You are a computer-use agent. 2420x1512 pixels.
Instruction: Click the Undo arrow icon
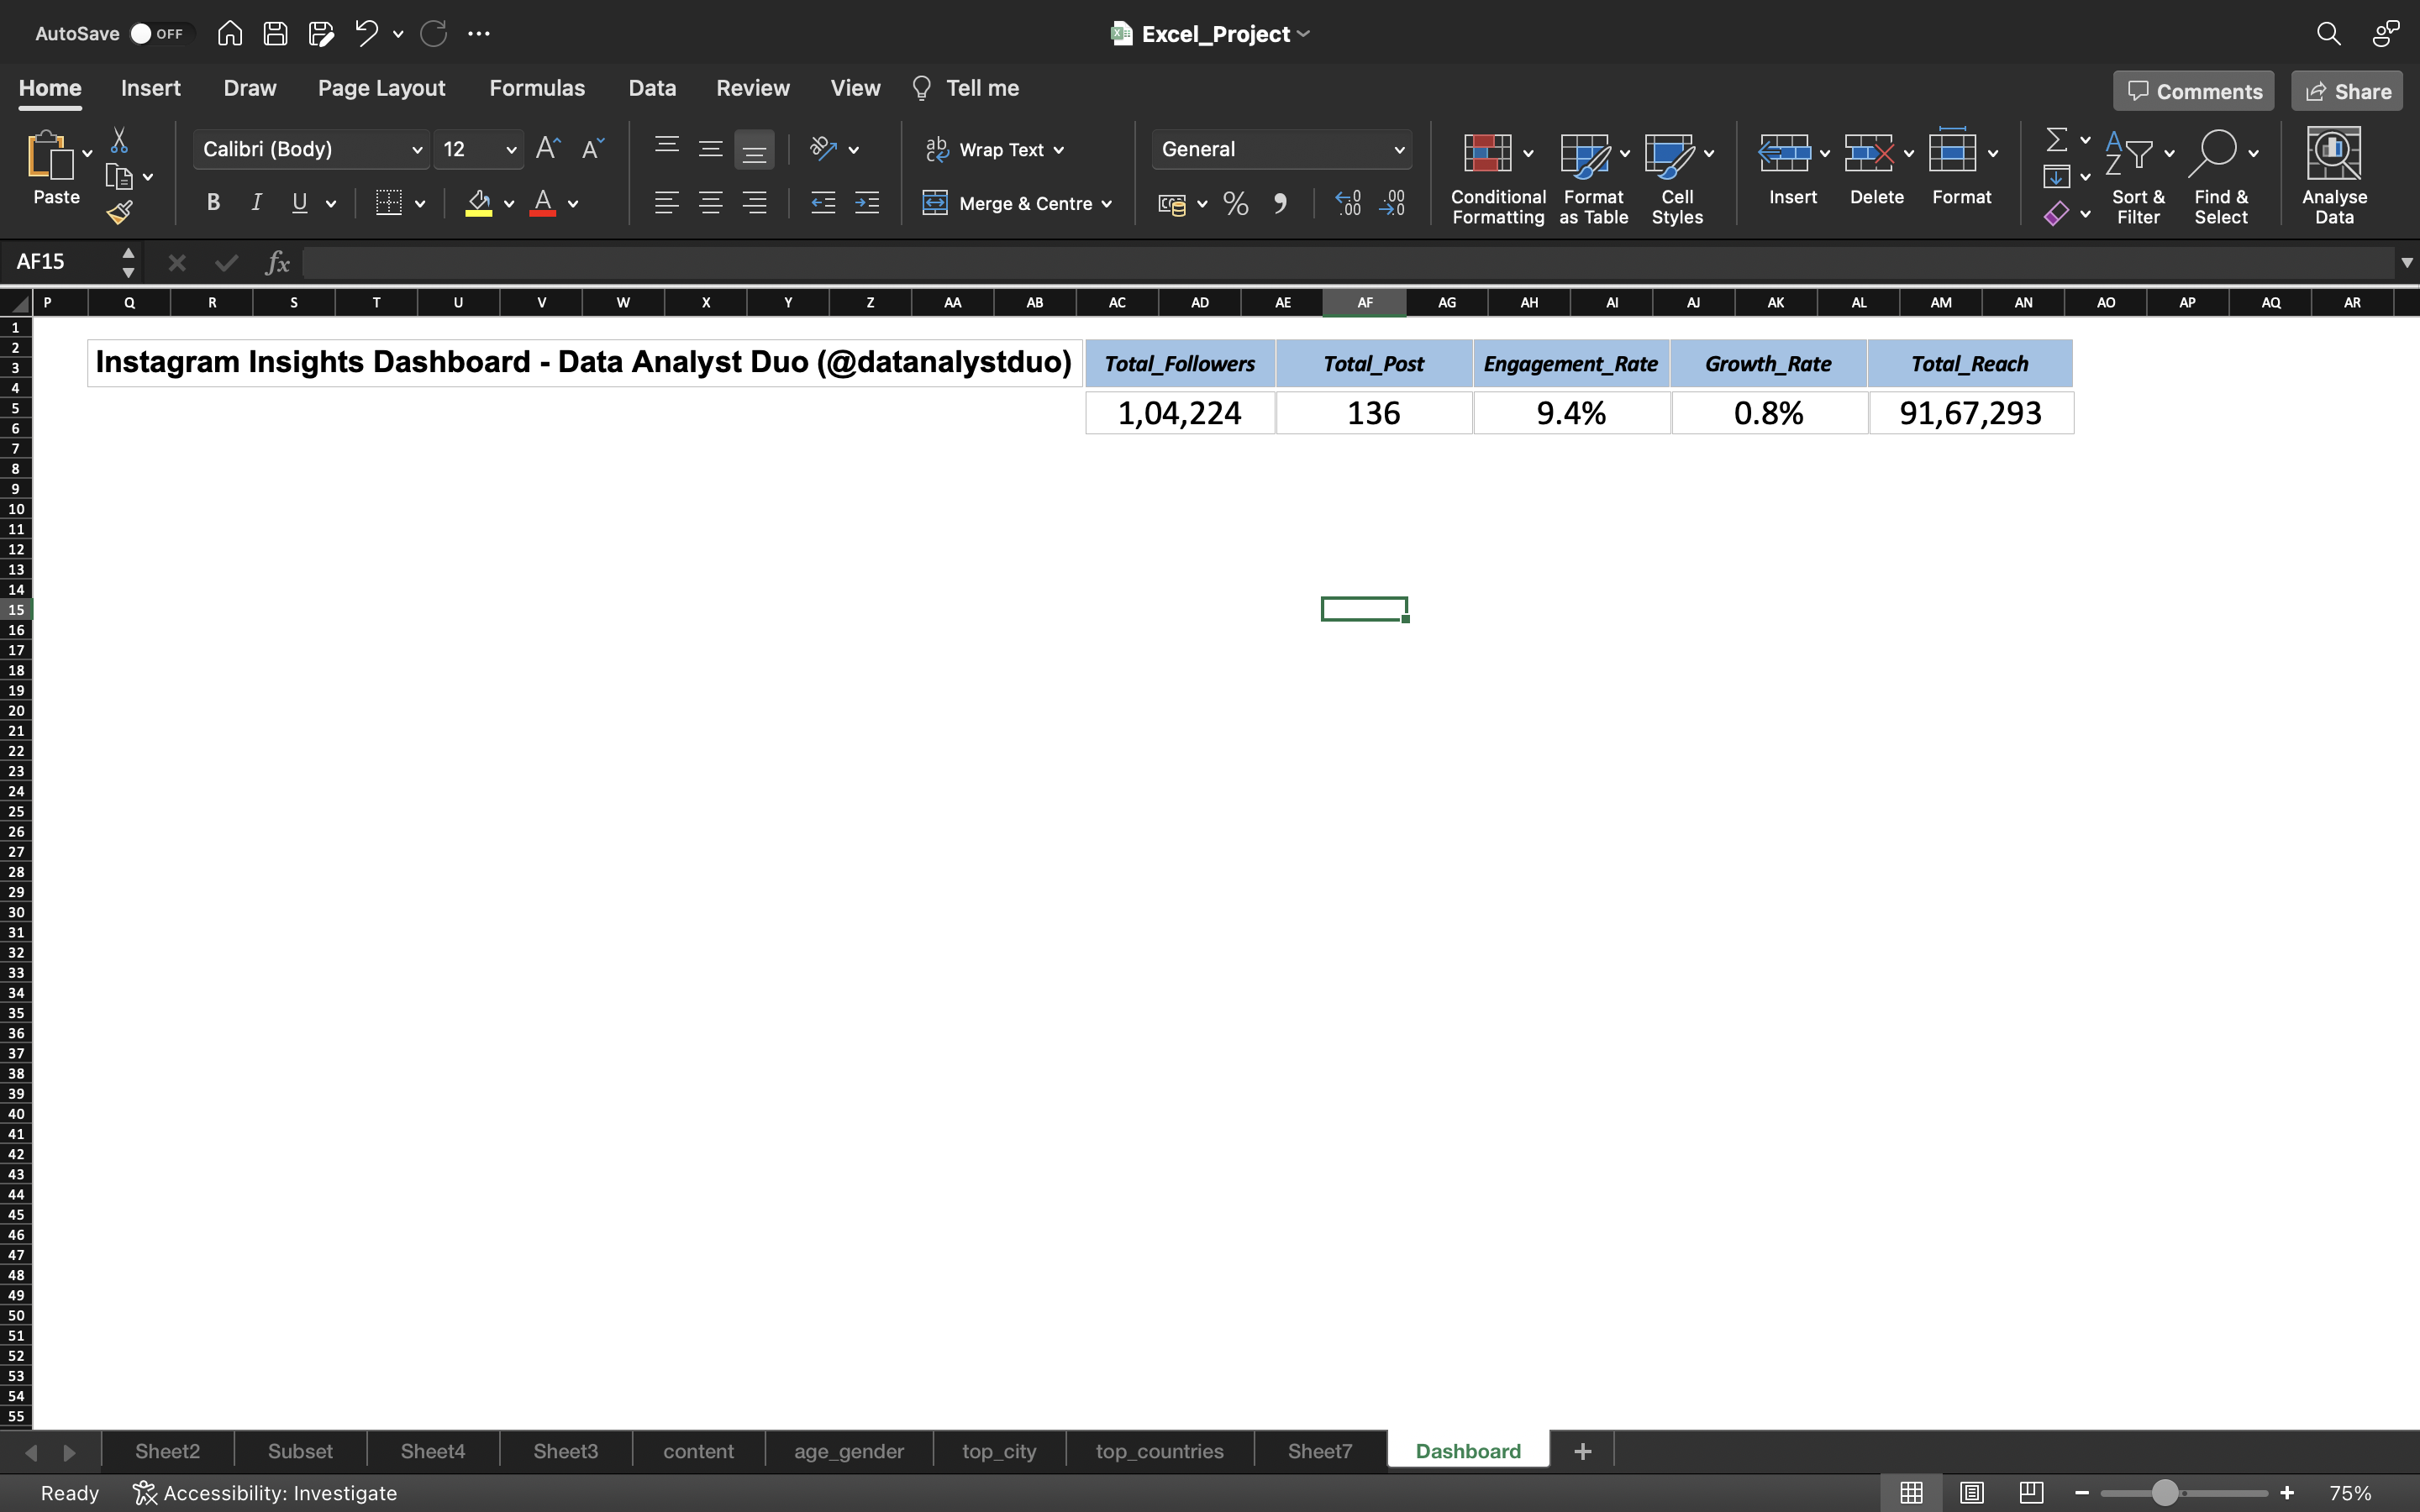coord(366,34)
